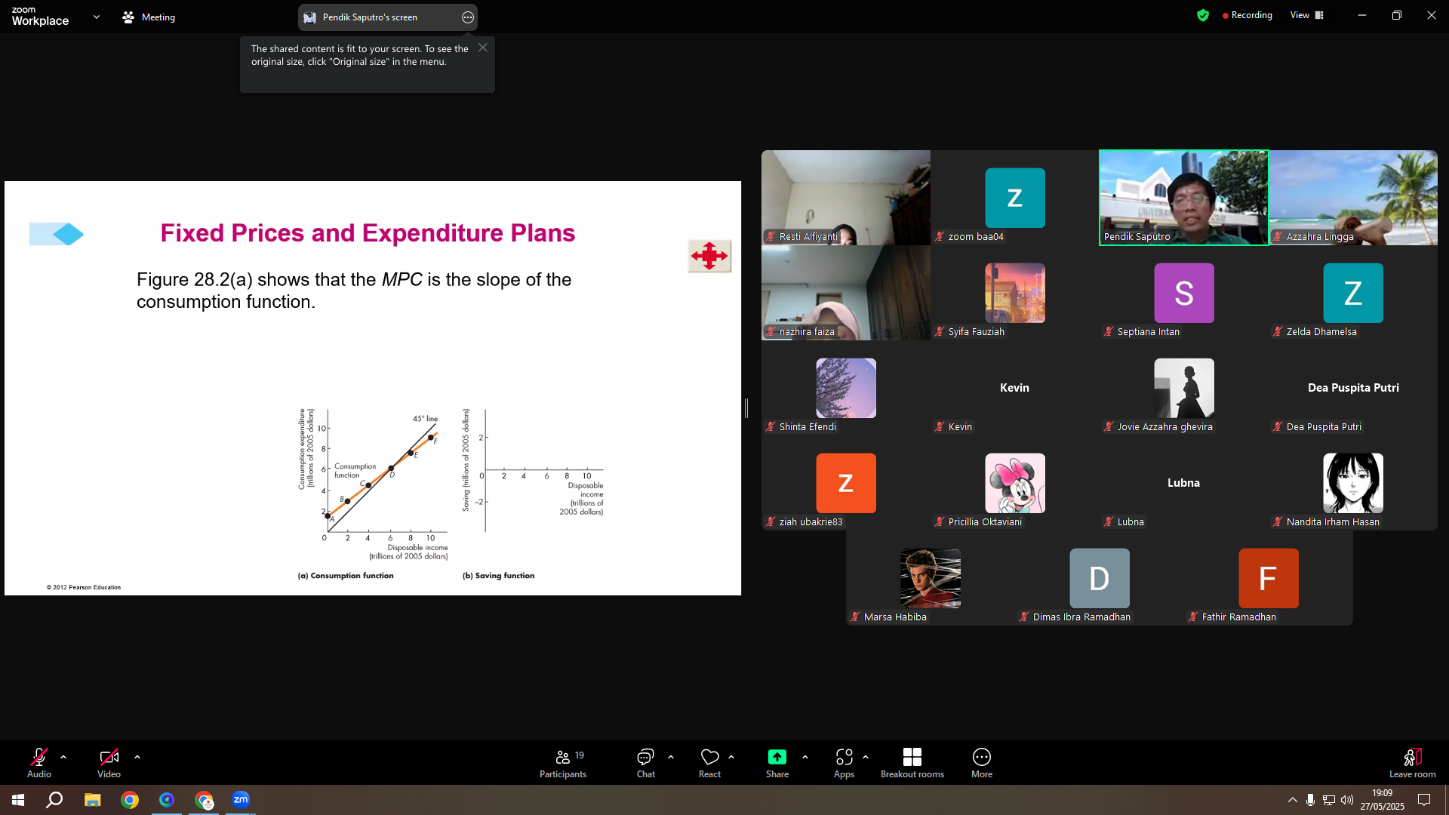This screenshot has height=815, width=1449.
Task: Open the Zoom Workplace dropdown chevron
Action: click(97, 17)
